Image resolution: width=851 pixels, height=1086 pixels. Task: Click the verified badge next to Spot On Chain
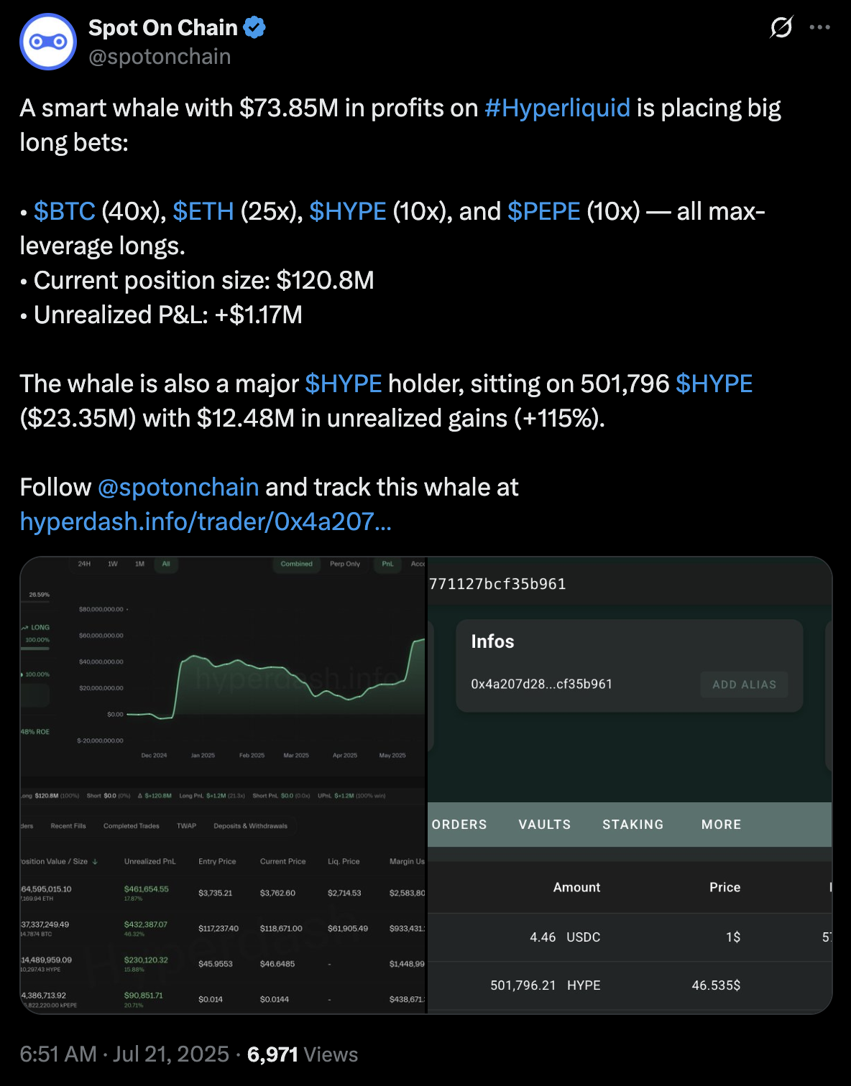pos(254,28)
